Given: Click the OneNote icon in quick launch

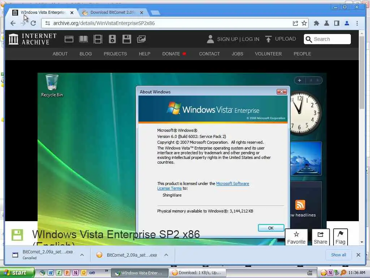Looking at the screenshot, I should (76, 273).
